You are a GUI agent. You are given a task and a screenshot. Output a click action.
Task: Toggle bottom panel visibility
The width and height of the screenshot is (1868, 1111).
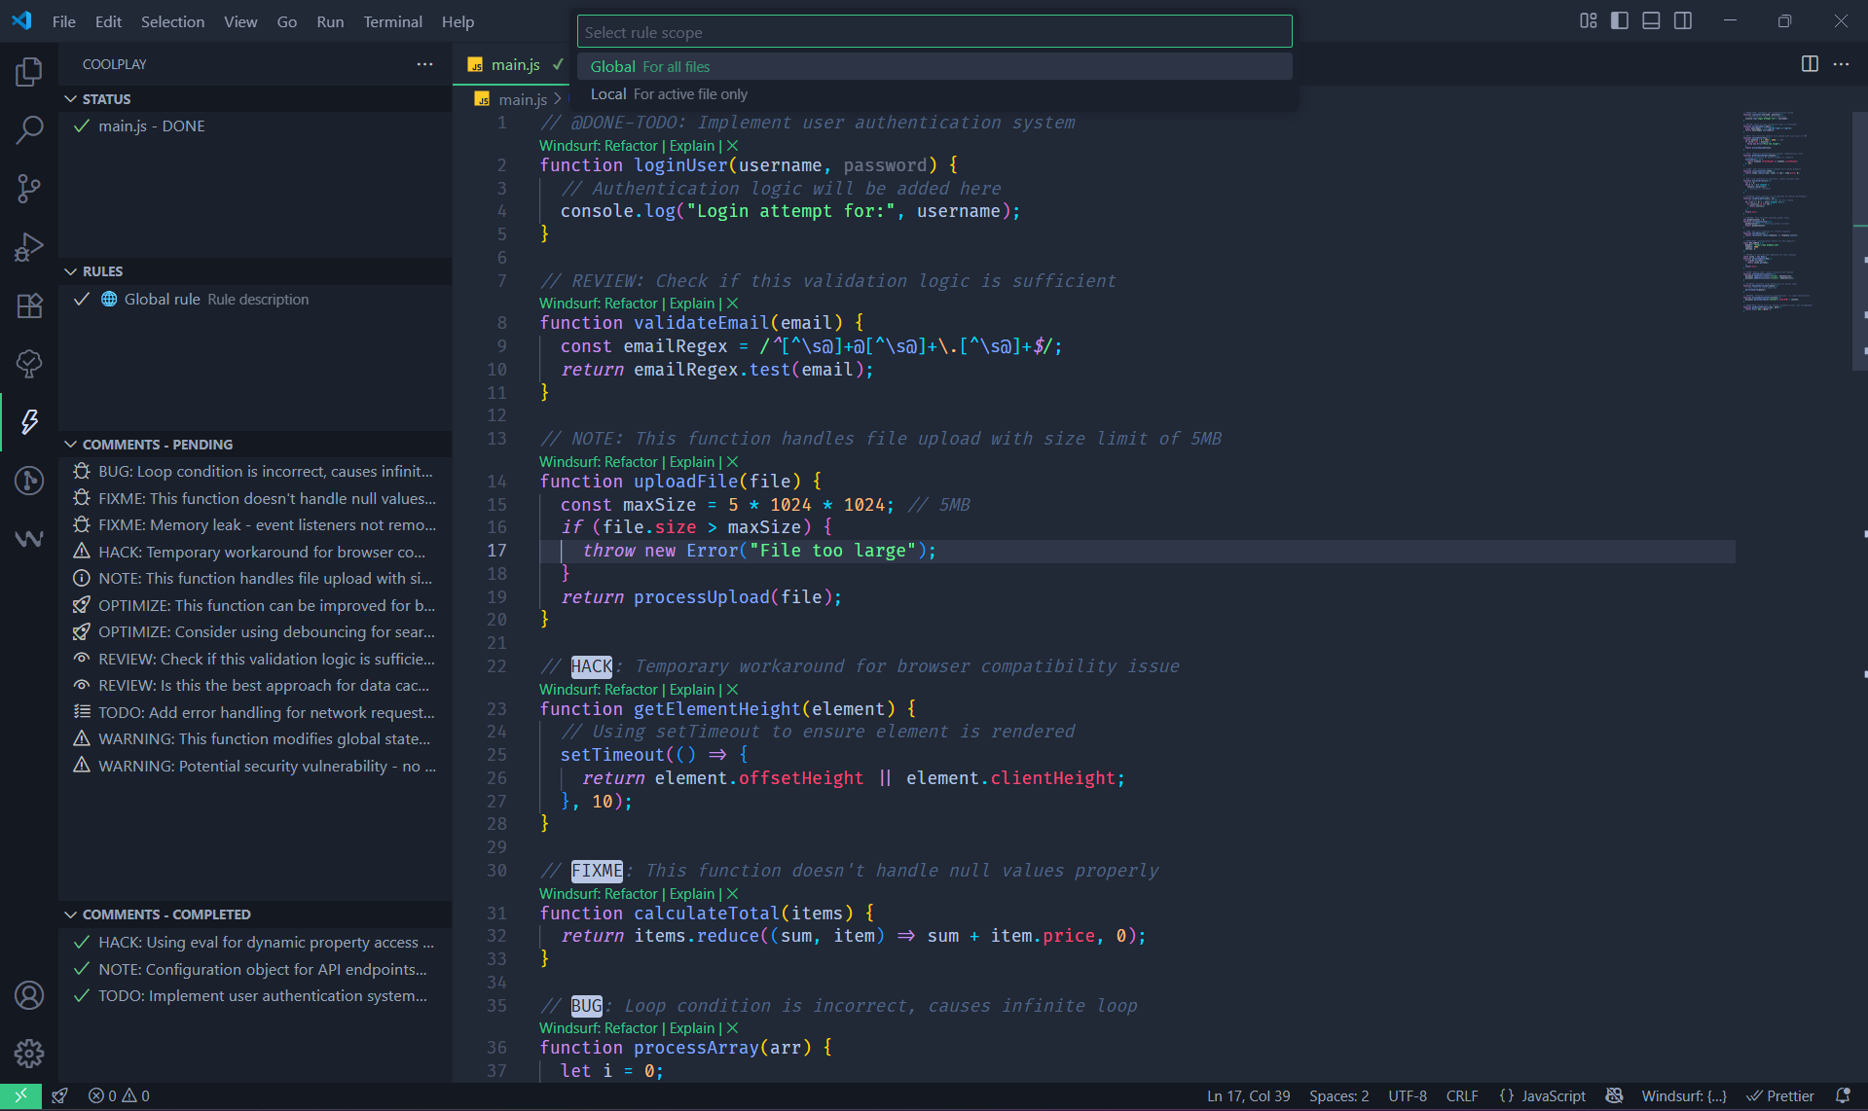pyautogui.click(x=1651, y=20)
